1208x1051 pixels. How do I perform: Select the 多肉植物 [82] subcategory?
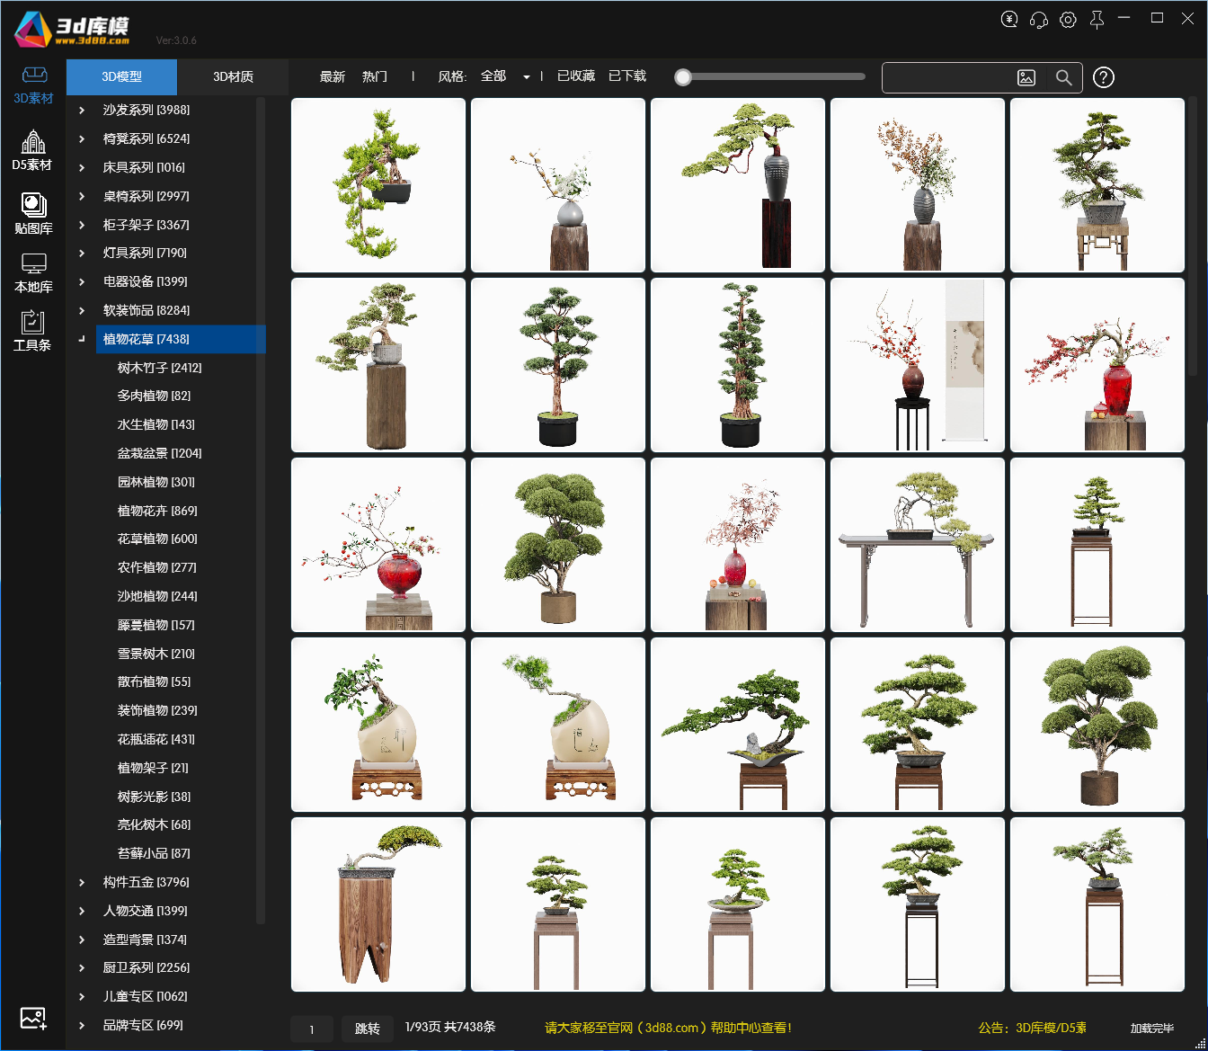154,396
